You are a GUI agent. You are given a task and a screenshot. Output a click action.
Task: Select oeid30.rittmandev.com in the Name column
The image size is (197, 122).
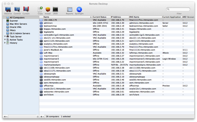click(x=55, y=80)
